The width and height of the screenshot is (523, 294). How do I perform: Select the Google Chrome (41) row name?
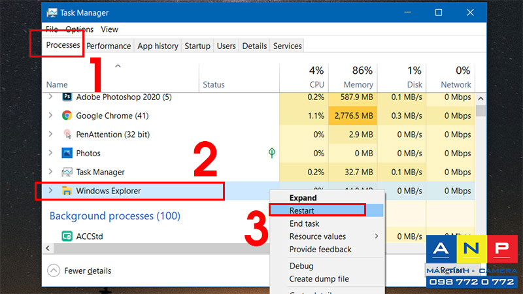pos(112,116)
